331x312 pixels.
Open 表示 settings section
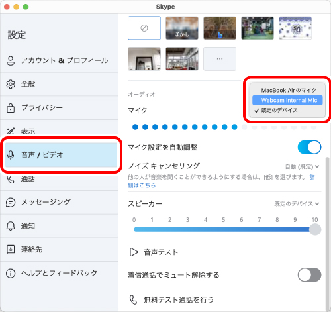click(59, 130)
